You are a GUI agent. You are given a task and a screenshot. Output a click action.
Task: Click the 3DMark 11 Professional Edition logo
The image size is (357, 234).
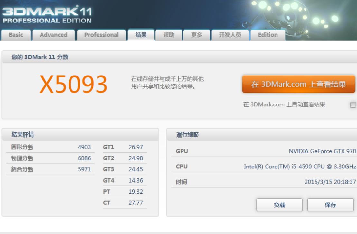(47, 14)
